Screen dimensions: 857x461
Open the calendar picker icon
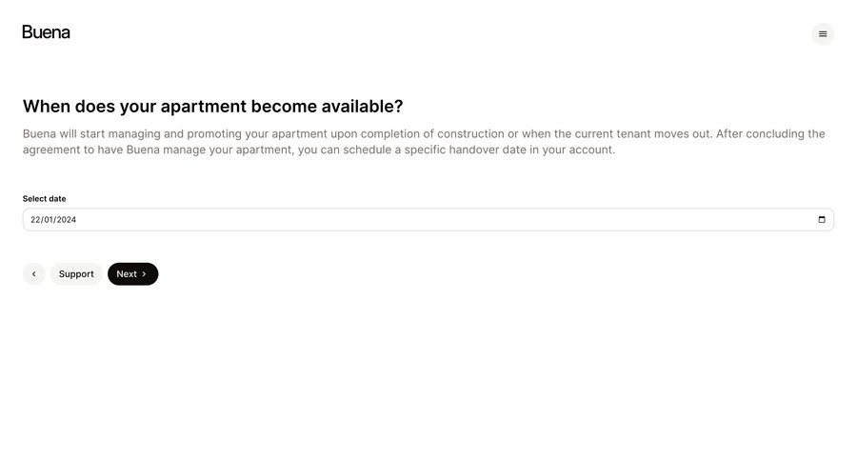(x=822, y=219)
